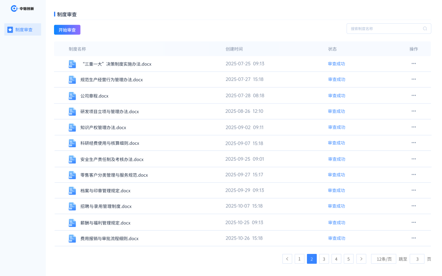This screenshot has height=276, width=442.
Task: Click the document icon for 研发项目立项与管理办法.docx
Action: point(72,112)
